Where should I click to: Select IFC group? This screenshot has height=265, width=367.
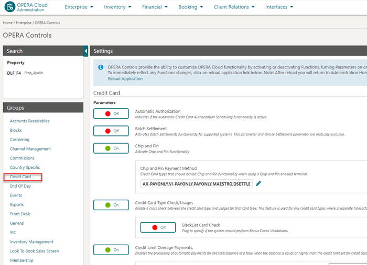click(x=13, y=233)
